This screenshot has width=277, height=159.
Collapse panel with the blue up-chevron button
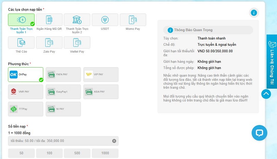266,94
